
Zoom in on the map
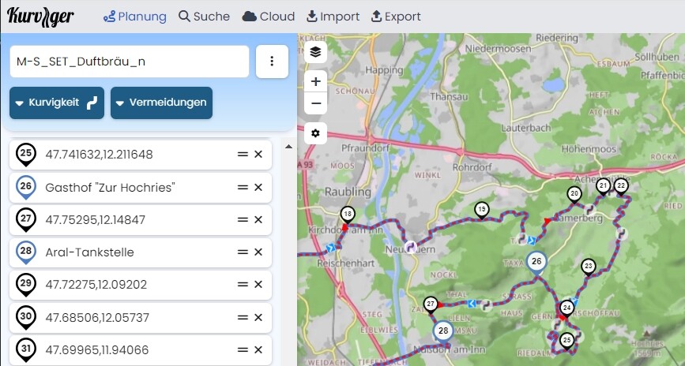pyautogui.click(x=315, y=81)
